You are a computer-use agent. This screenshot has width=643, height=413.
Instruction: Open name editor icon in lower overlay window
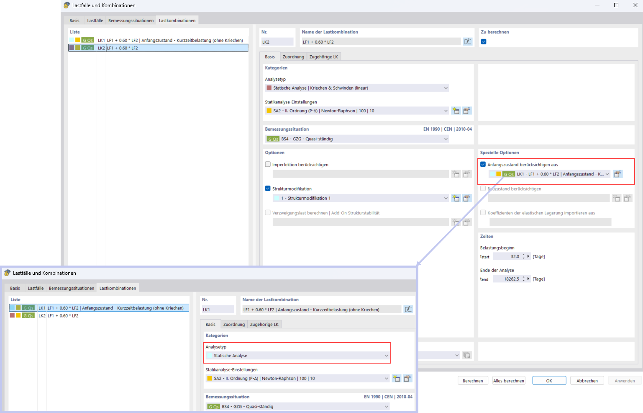tap(408, 309)
